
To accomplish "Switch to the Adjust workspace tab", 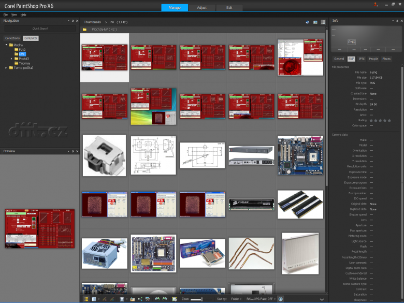I will click(x=202, y=8).
